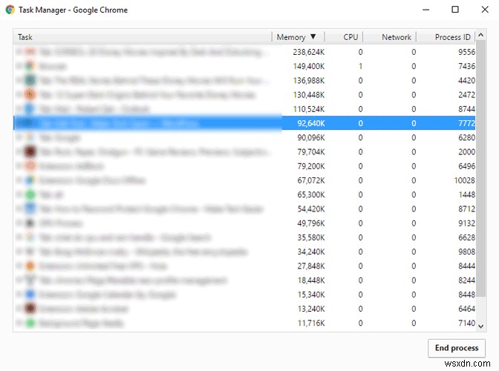Click favicon of the 13,240K memory task
The height and width of the screenshot is (371, 499).
click(30, 309)
